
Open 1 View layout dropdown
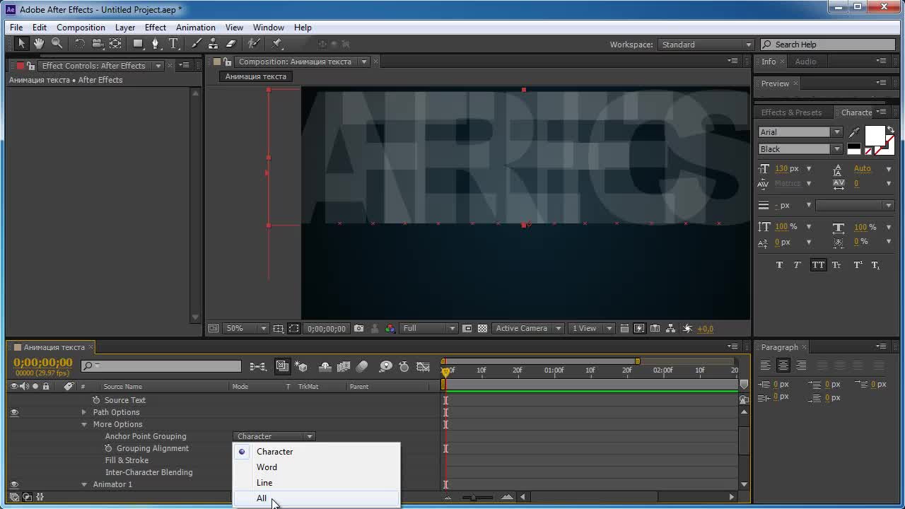click(591, 329)
